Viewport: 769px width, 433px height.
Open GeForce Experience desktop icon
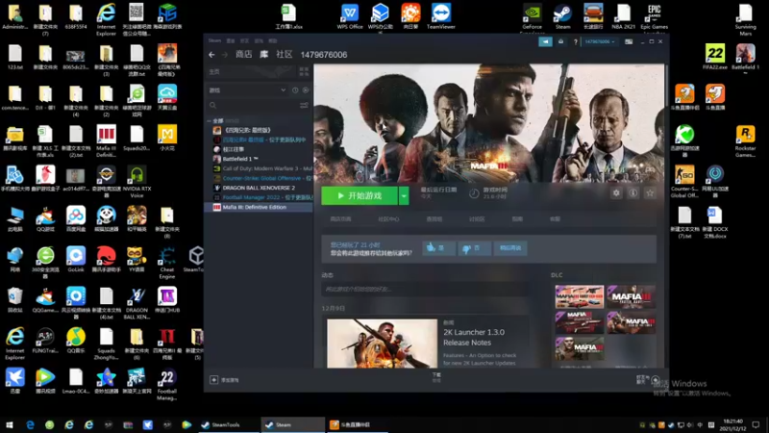(533, 17)
